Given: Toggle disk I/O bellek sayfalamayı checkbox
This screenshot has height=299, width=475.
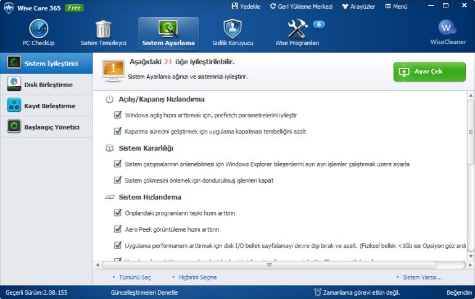Looking at the screenshot, I should point(118,246).
